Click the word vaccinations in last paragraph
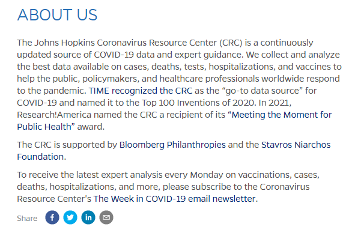This screenshot has height=230, width=358. pyautogui.click(x=265, y=175)
